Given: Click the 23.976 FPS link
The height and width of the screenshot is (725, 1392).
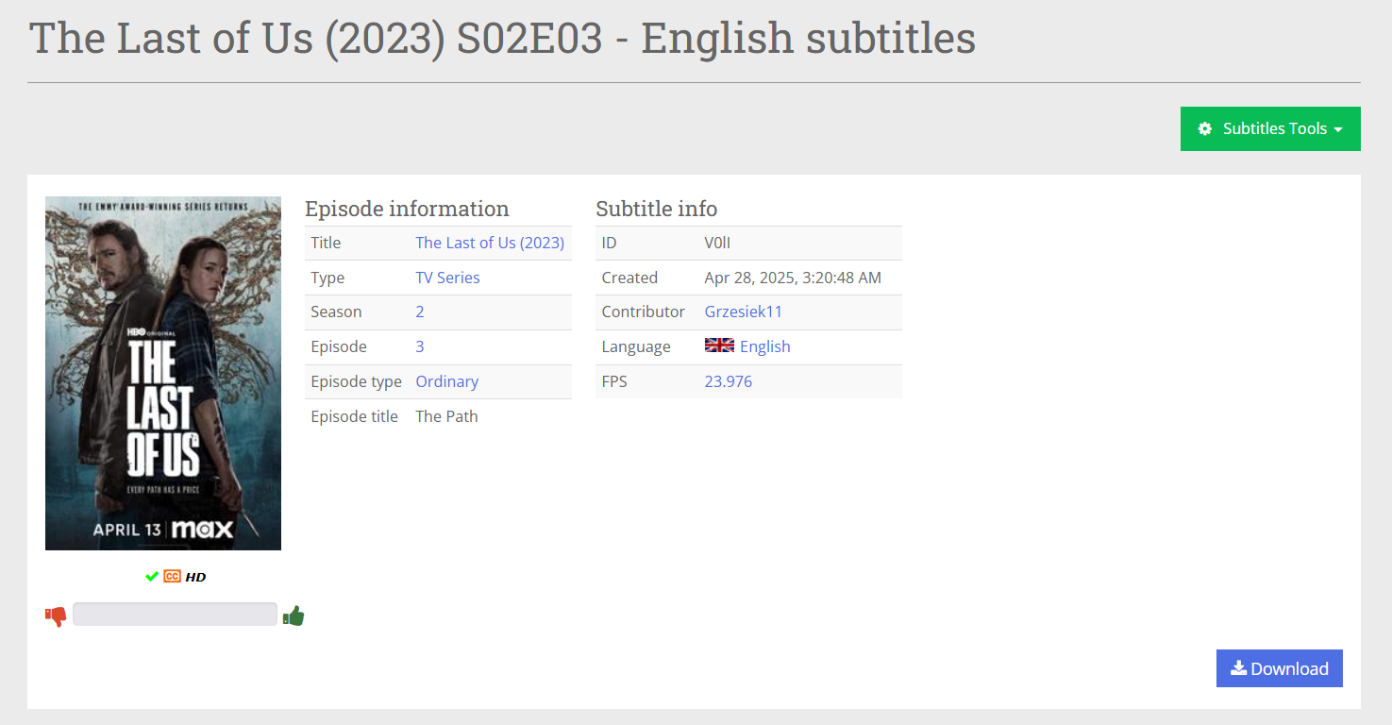Looking at the screenshot, I should pos(729,381).
